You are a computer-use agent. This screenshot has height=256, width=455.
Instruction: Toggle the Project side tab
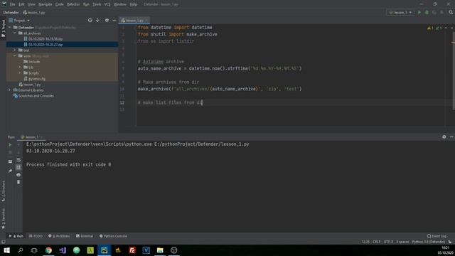(x=3, y=28)
